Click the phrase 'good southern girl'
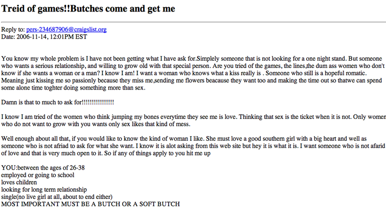Screen dimensions: 386x209 pos(272,139)
